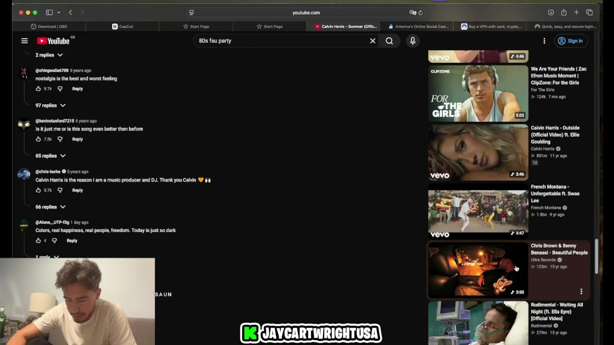
Task: Open @chingwalla6788's channel via username
Action: tap(52, 70)
